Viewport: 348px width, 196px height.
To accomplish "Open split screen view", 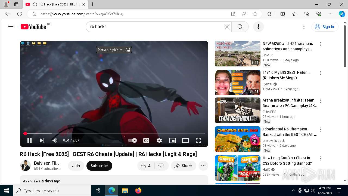I will [x=282, y=14].
